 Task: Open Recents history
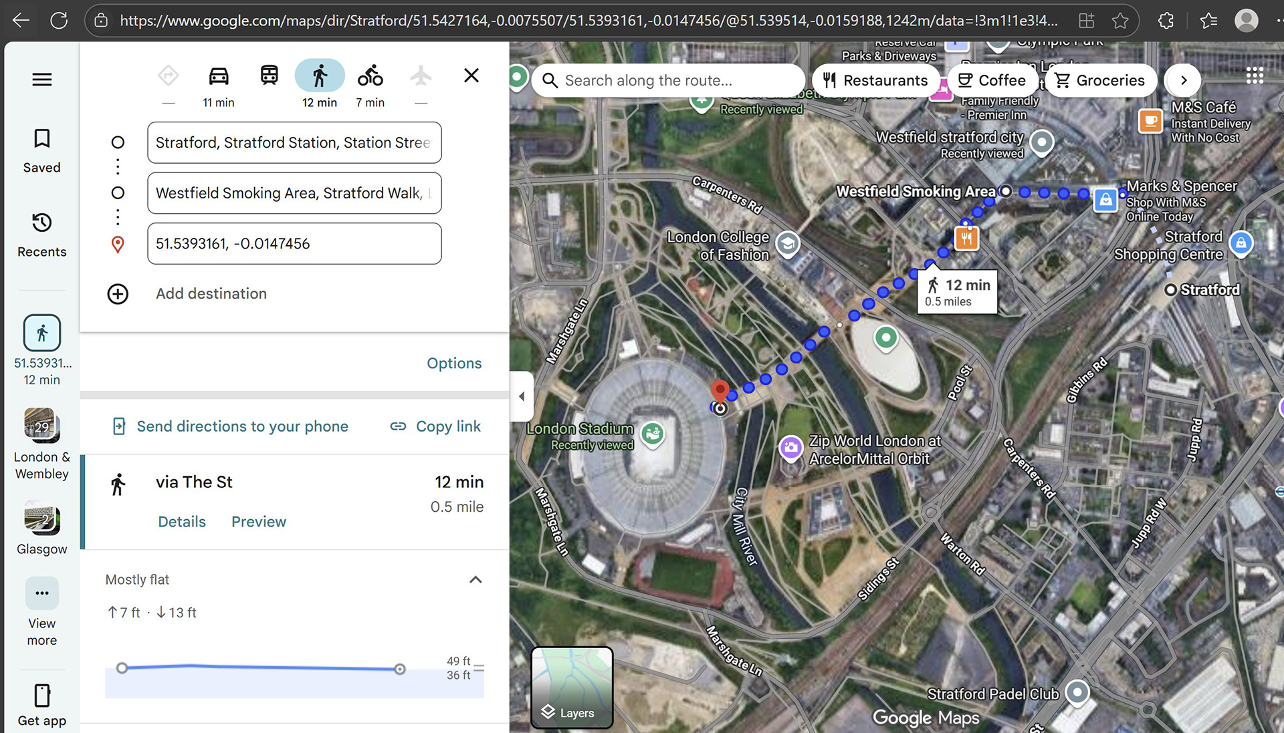[x=41, y=234]
